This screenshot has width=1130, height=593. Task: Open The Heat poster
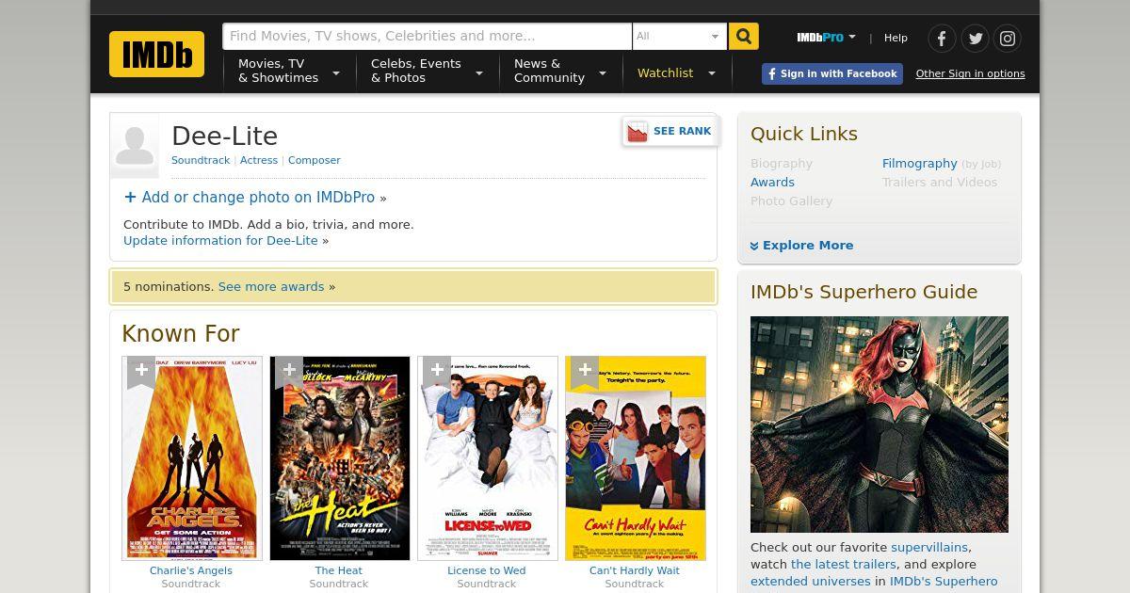(340, 458)
